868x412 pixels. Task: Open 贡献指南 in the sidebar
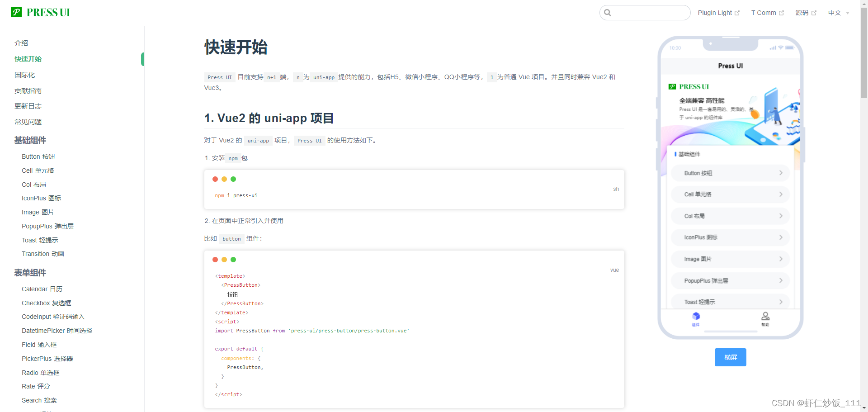click(28, 90)
